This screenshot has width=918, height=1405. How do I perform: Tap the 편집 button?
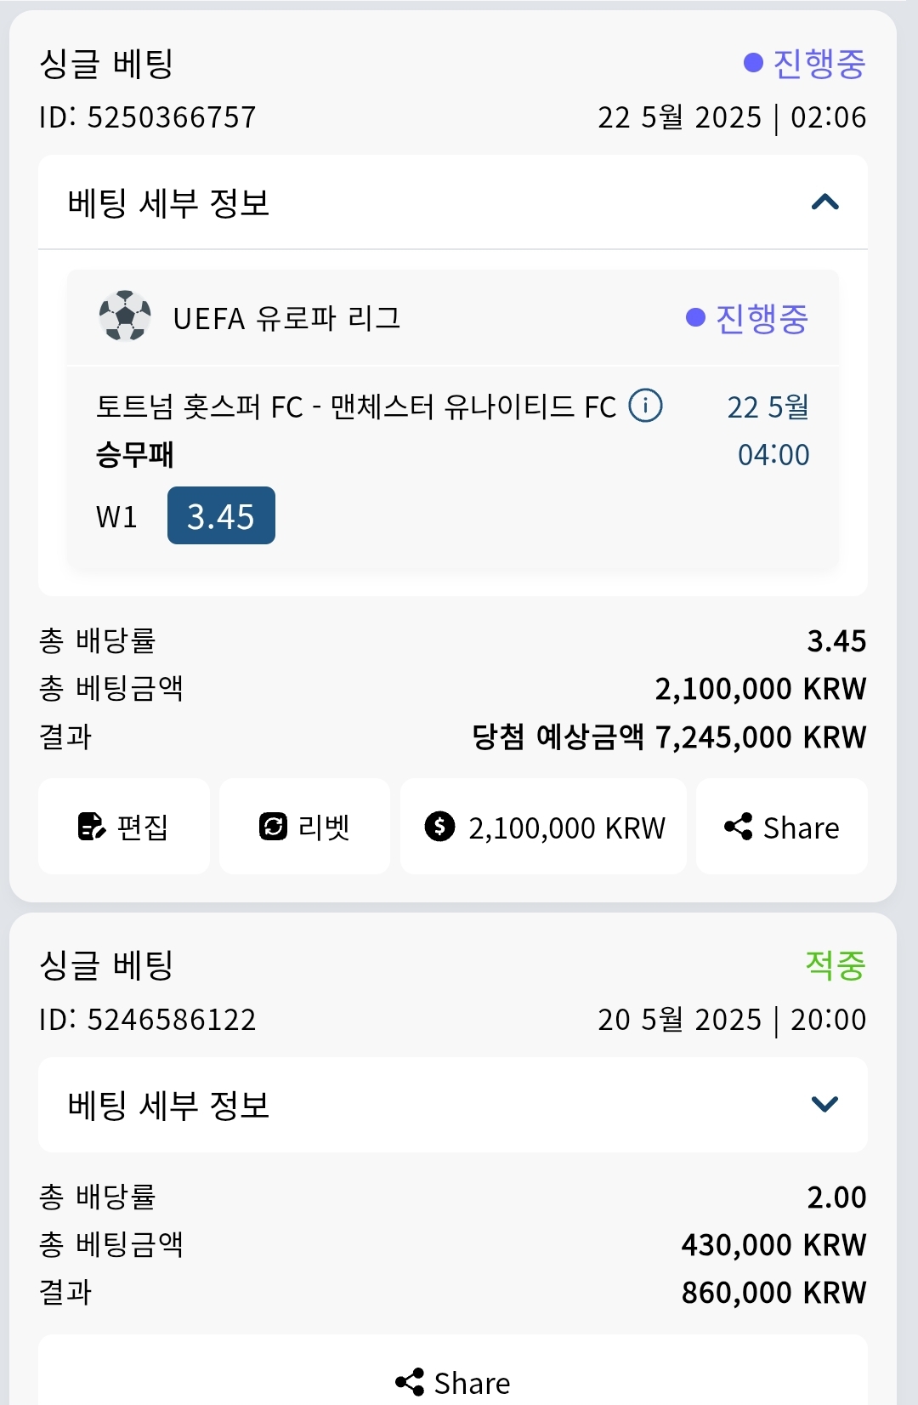pos(124,827)
